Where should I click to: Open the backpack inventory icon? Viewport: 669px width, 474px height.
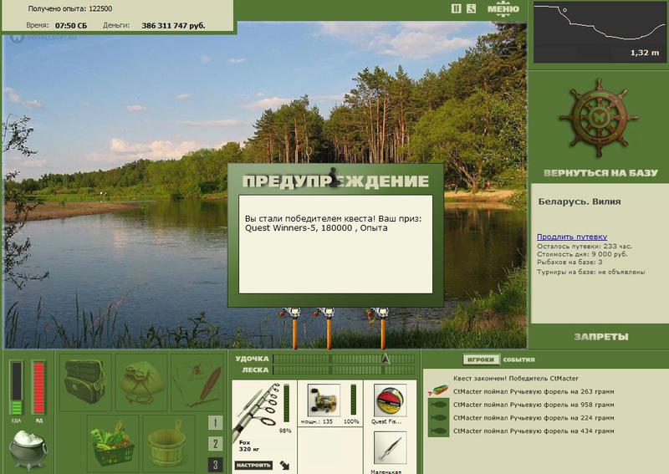(x=85, y=382)
